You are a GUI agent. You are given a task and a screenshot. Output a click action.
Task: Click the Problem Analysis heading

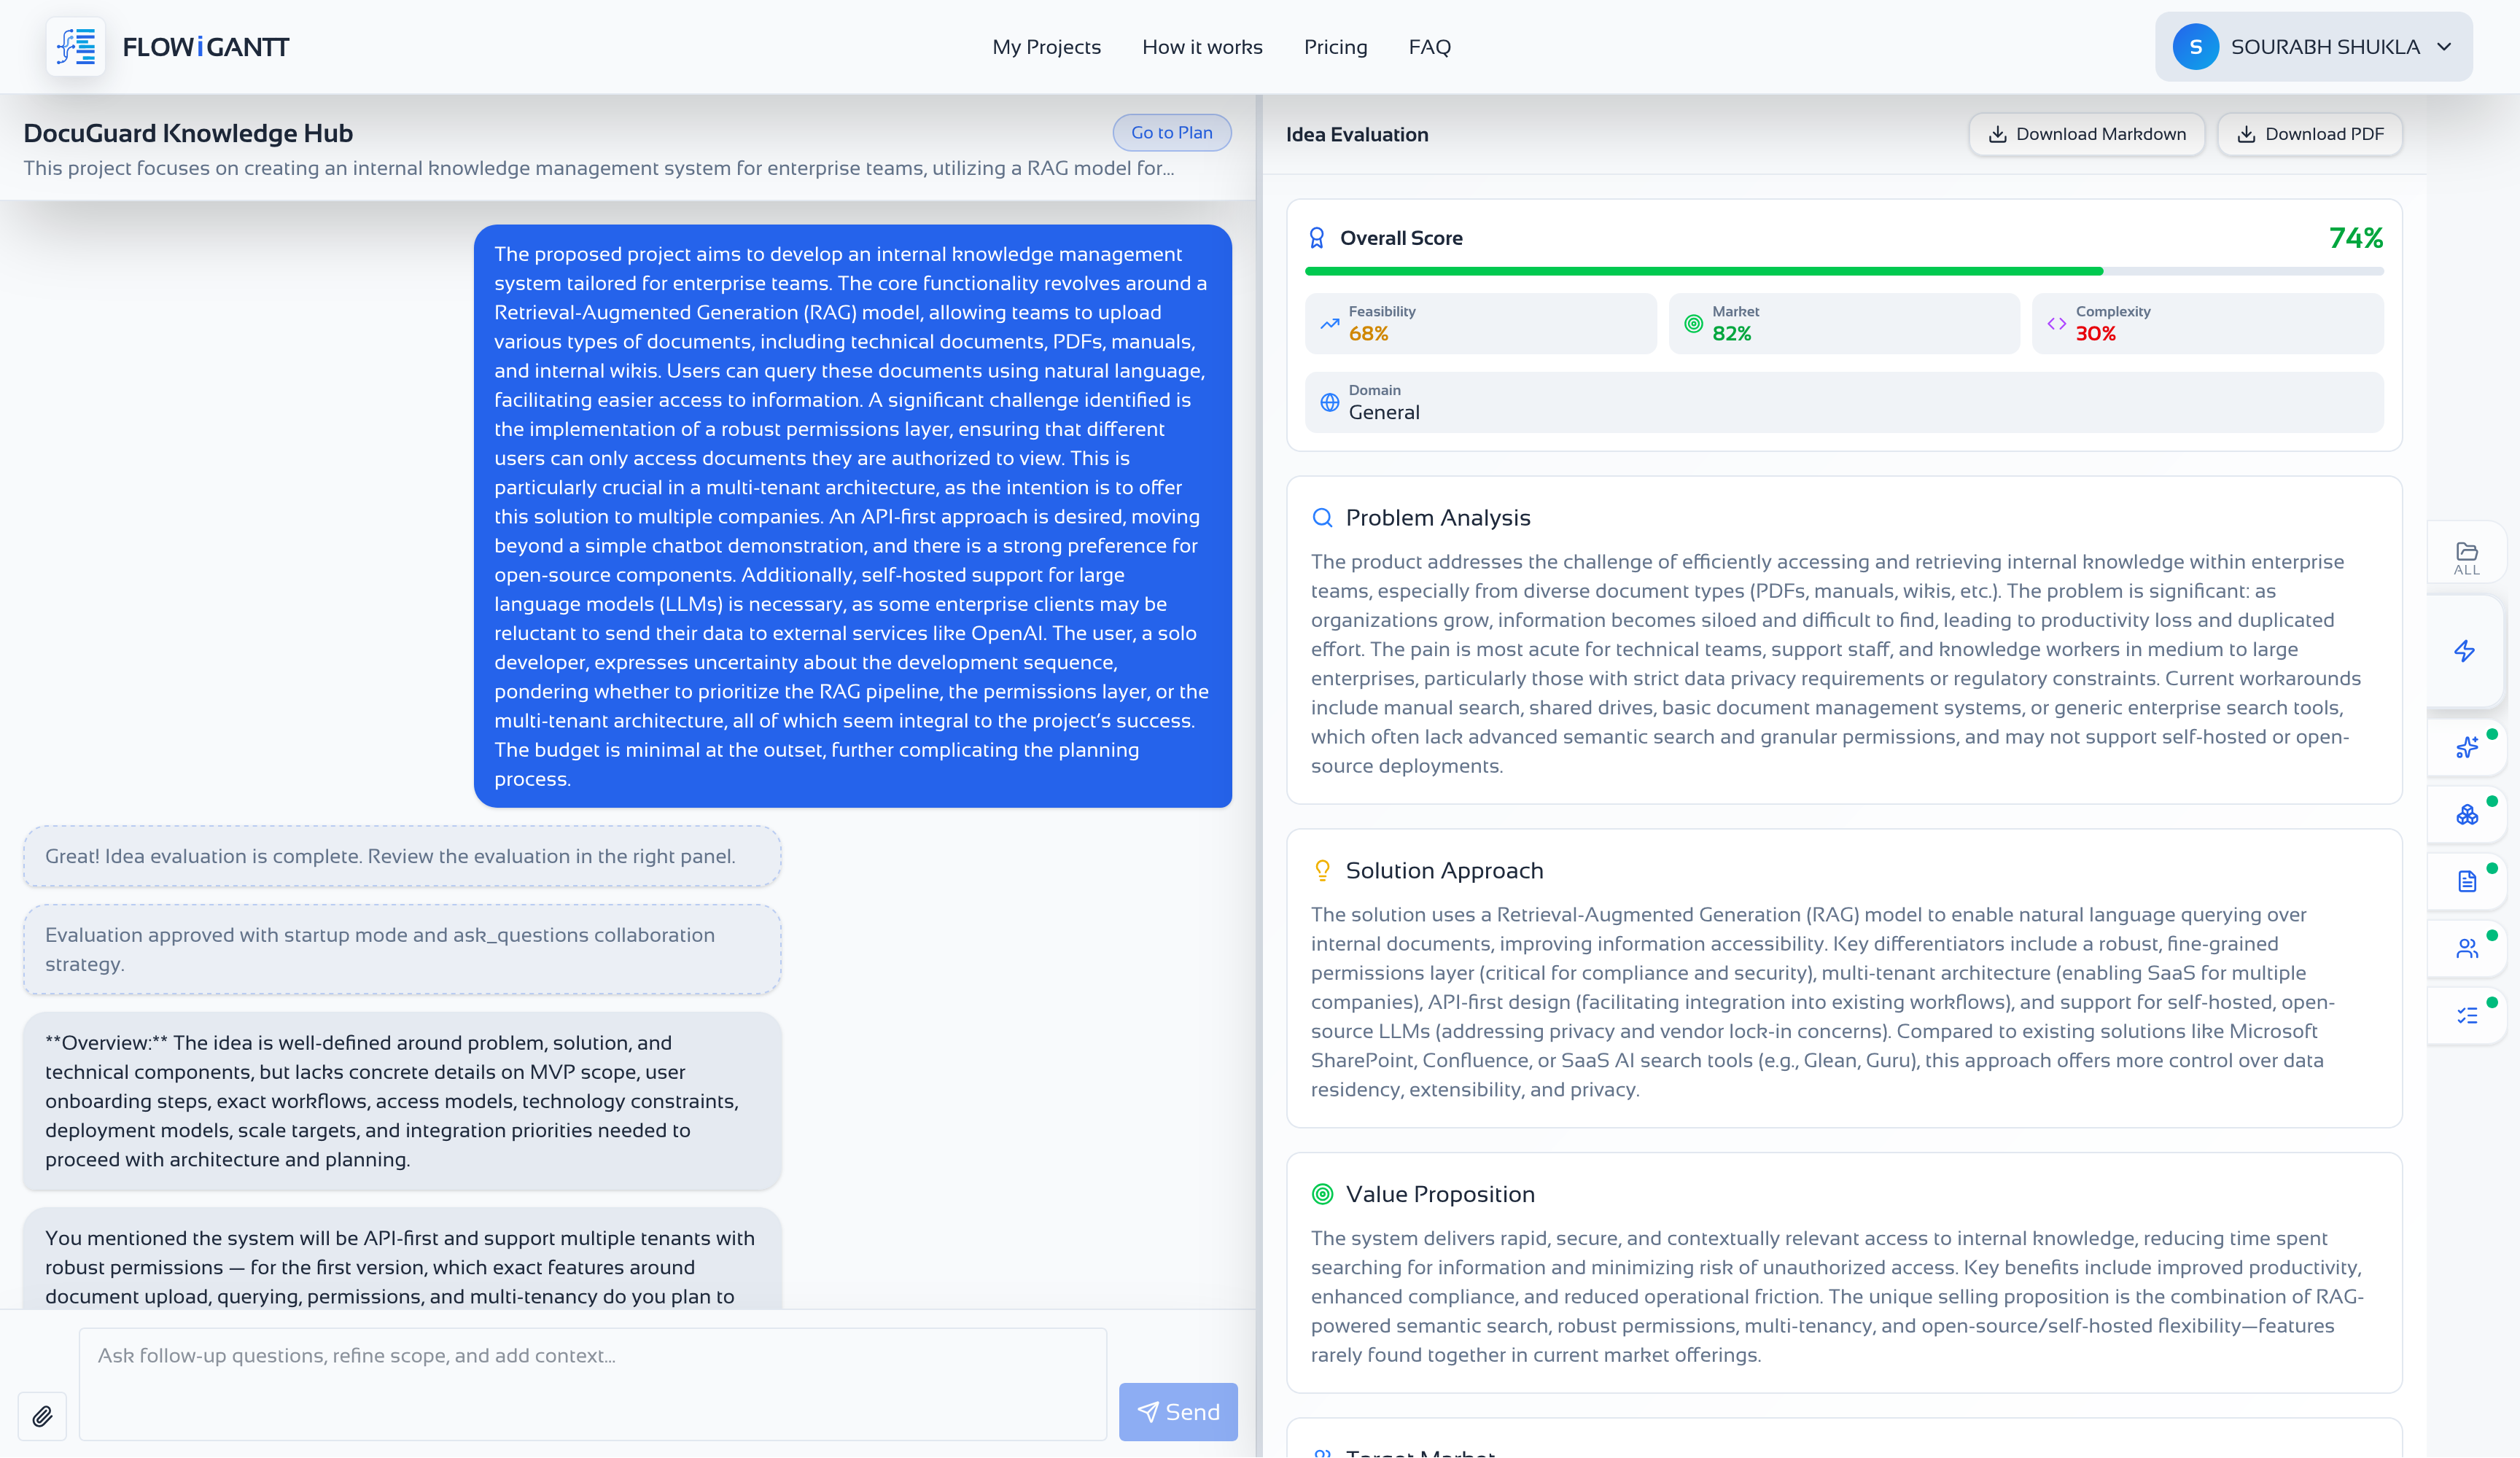(x=1437, y=517)
